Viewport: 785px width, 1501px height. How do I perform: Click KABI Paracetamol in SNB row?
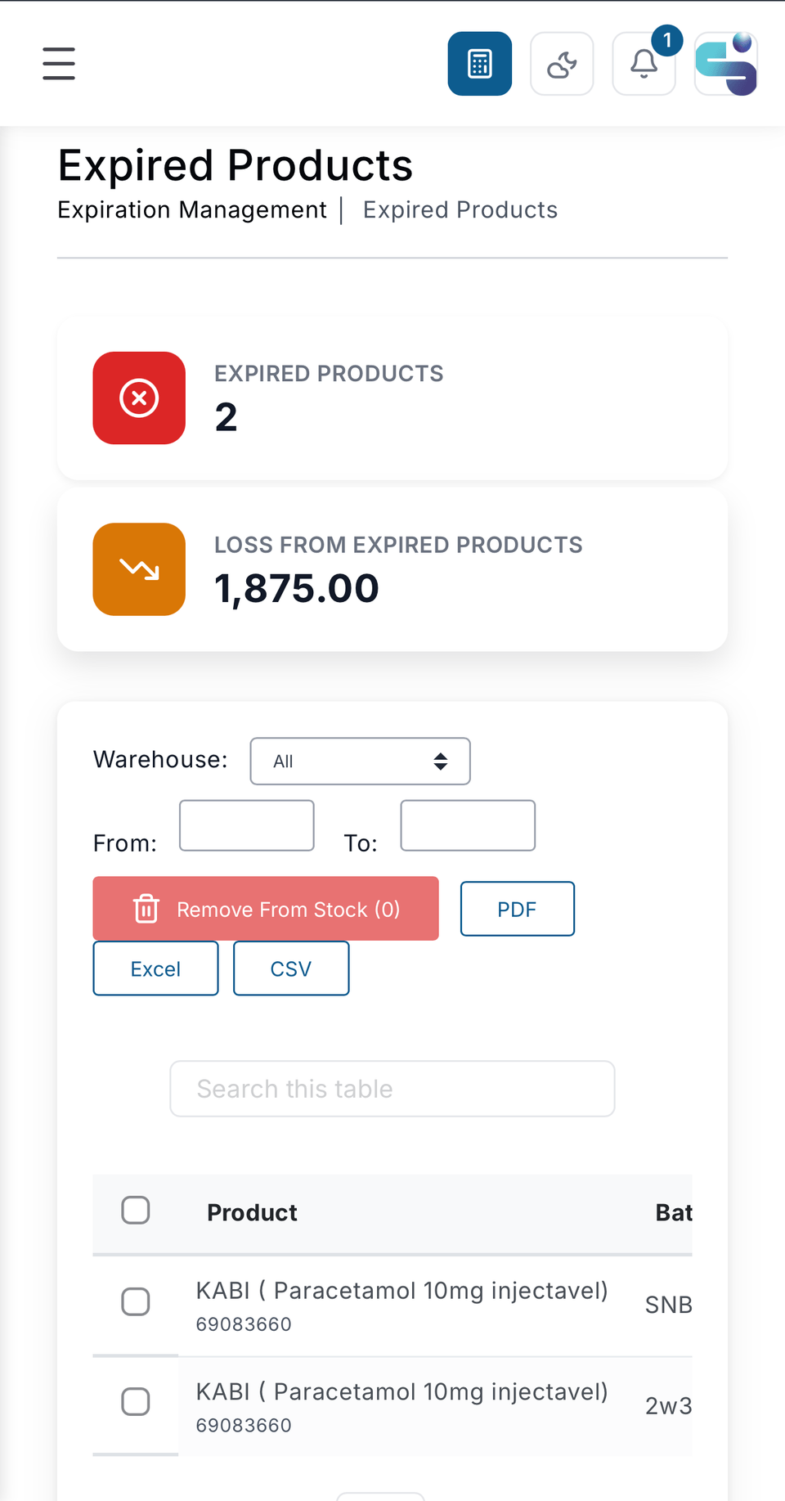click(x=401, y=1291)
